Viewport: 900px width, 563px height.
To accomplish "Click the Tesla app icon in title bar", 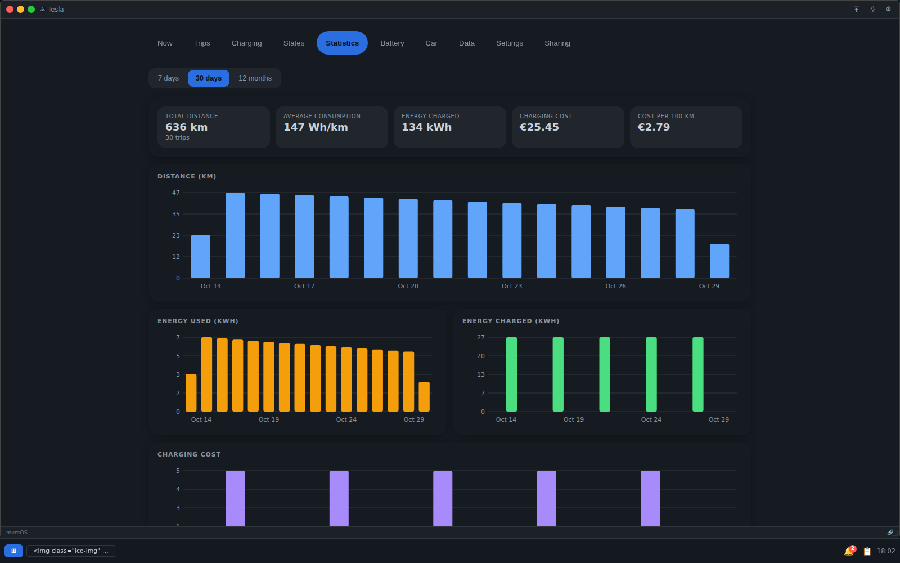I will coord(42,9).
